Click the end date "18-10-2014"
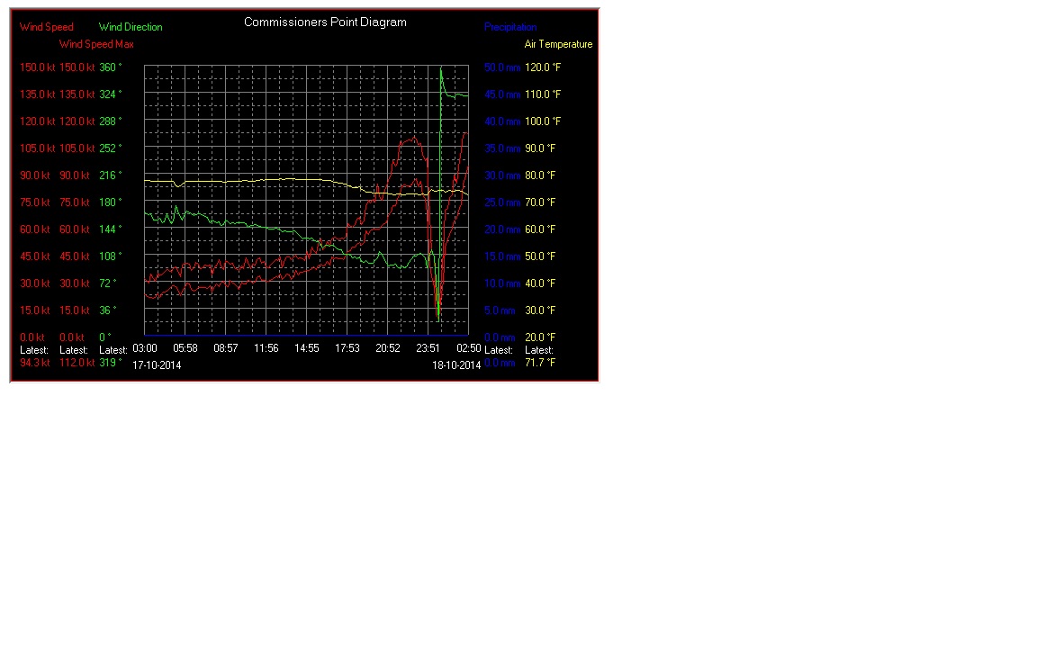Viewport: 1037px width, 648px height. point(456,365)
